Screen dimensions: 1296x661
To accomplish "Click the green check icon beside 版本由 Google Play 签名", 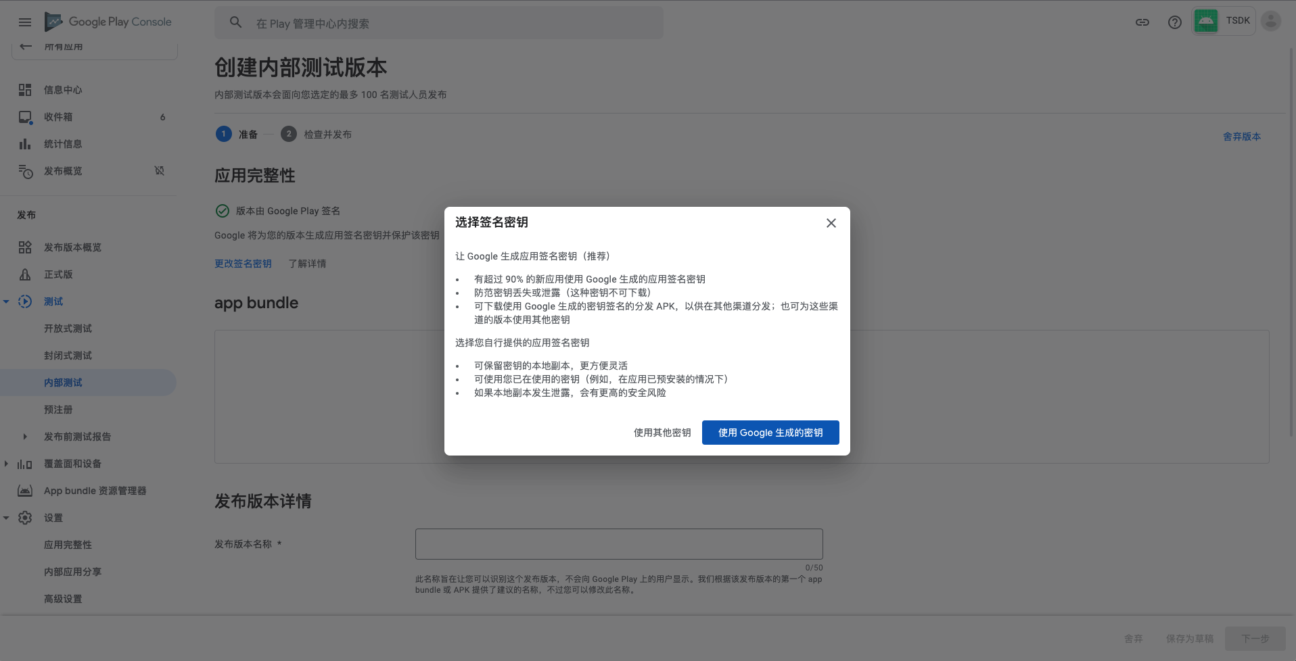I will [x=223, y=211].
